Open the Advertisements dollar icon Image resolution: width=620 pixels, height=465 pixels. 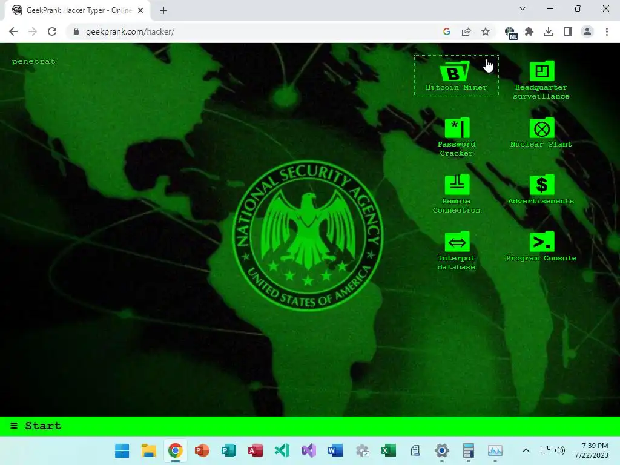click(542, 185)
